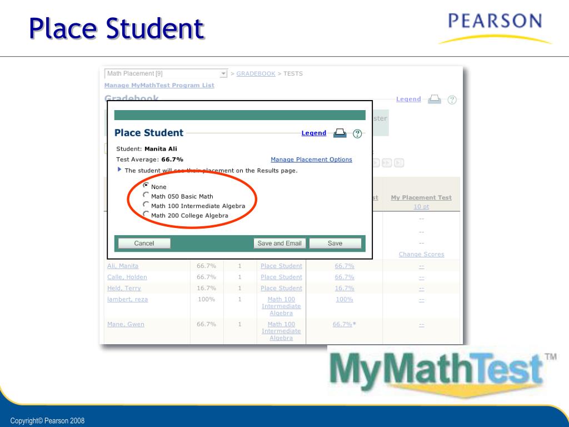Choose Math 100 Intermediate Algebra radio option
Viewport: 569px width, 427px height.
tap(146, 205)
